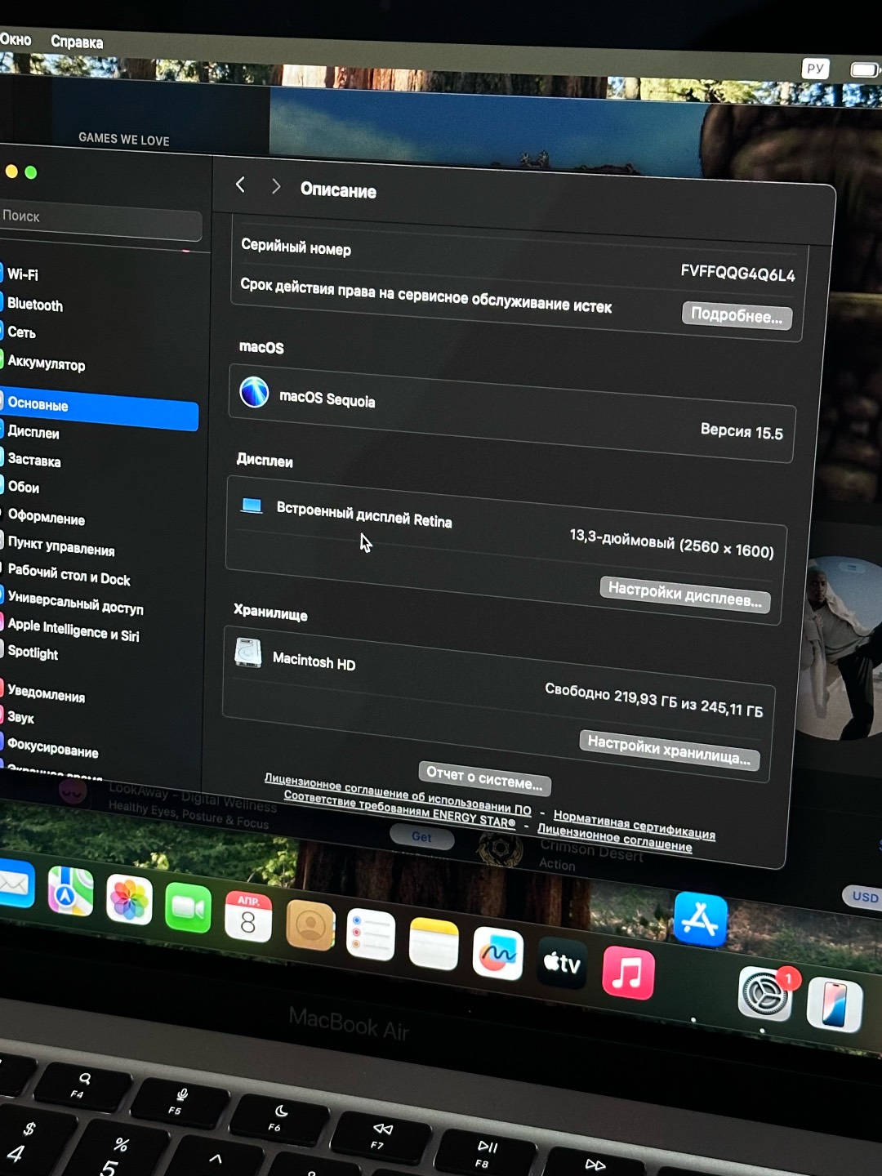The width and height of the screenshot is (882, 1176).
Task: Click the macOS Sequoia logo icon
Action: pos(254,392)
